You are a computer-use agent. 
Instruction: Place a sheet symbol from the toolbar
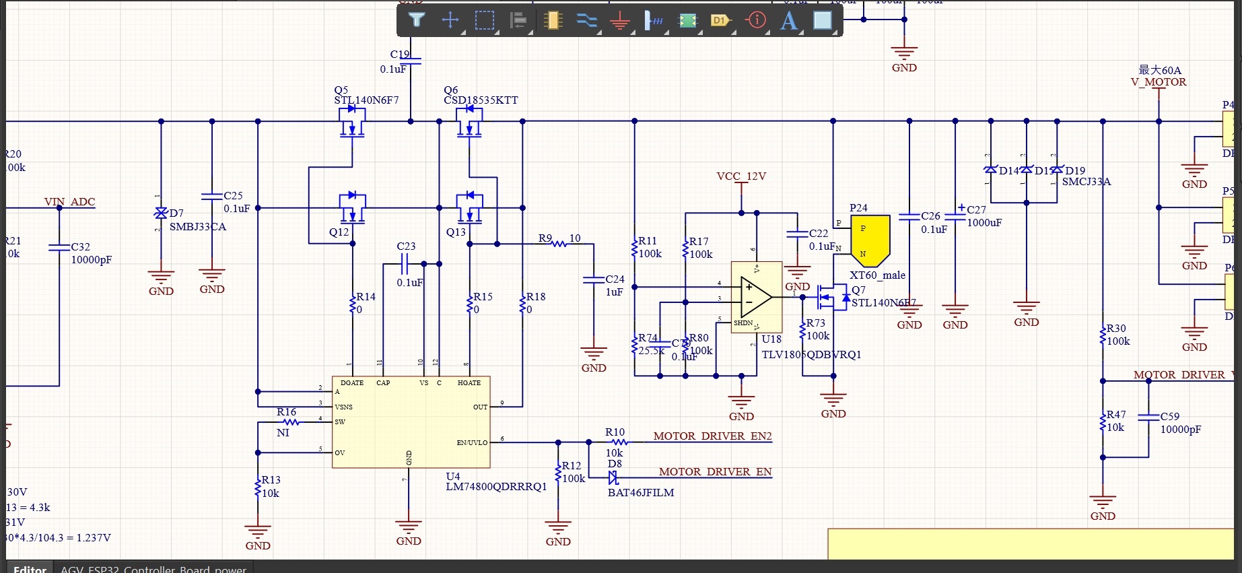(x=688, y=21)
